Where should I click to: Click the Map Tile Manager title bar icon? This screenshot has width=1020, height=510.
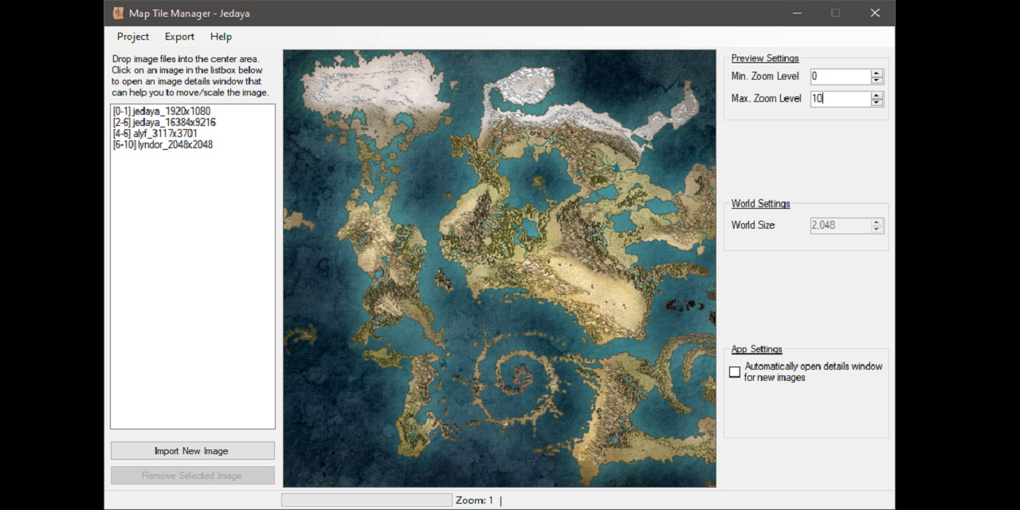tap(118, 13)
